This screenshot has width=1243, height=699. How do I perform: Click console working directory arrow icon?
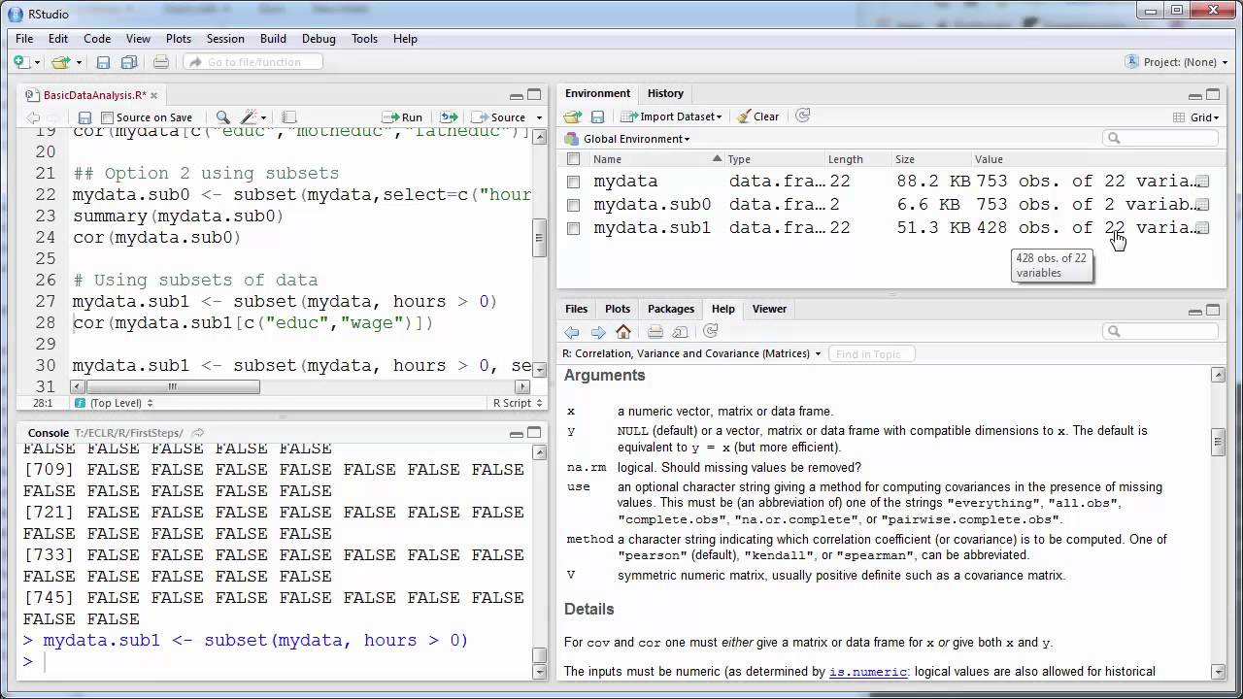pyautogui.click(x=198, y=433)
